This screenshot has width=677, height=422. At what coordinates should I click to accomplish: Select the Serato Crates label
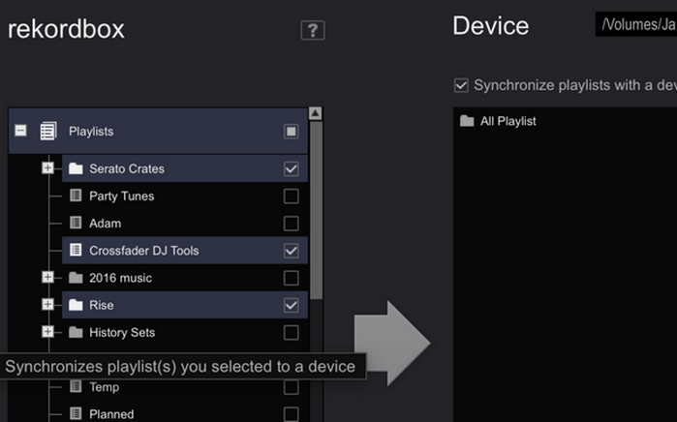(x=127, y=168)
